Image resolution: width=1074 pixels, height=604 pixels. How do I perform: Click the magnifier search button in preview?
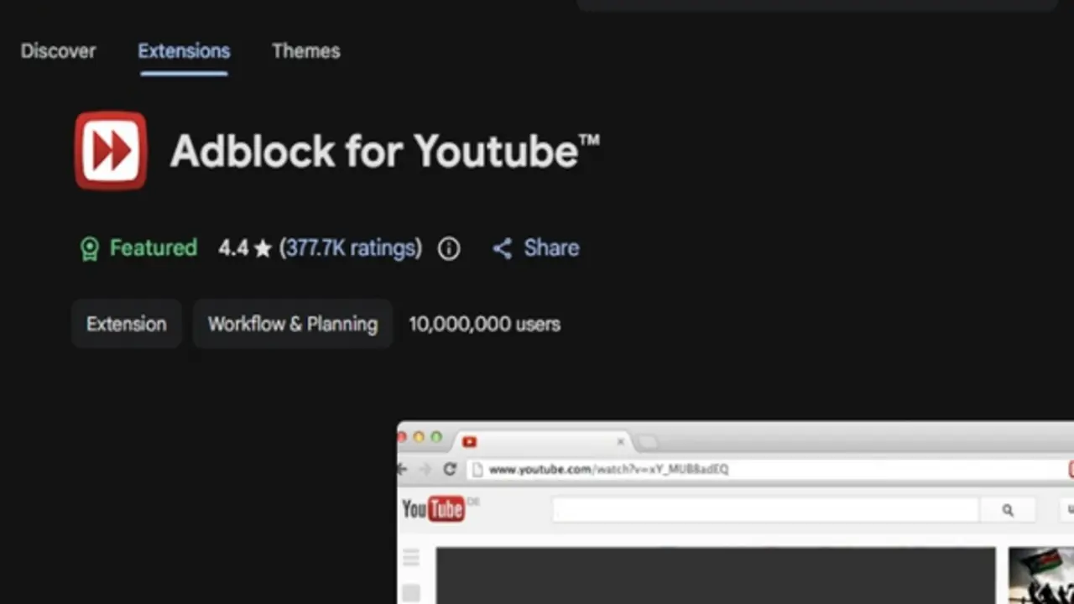point(1008,509)
